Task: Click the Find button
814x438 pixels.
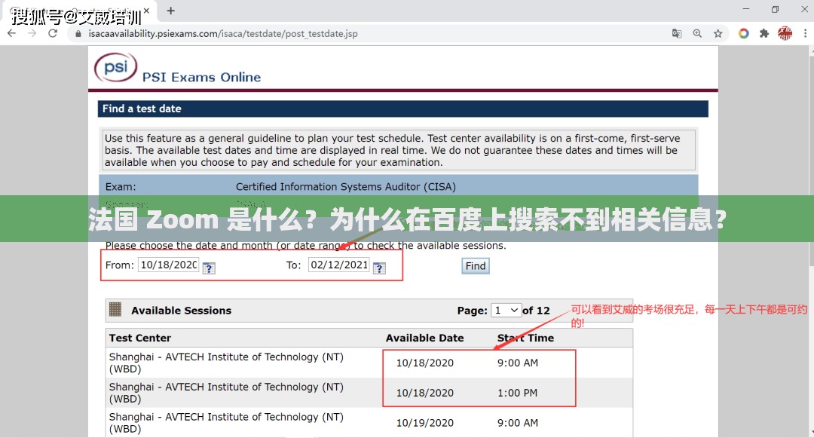Action: (x=475, y=265)
